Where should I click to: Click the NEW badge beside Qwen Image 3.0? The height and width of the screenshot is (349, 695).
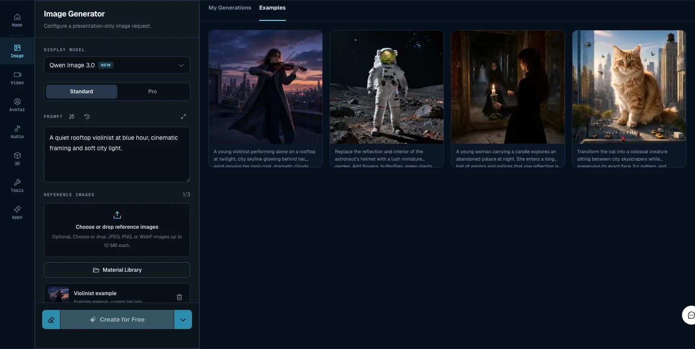(x=106, y=65)
